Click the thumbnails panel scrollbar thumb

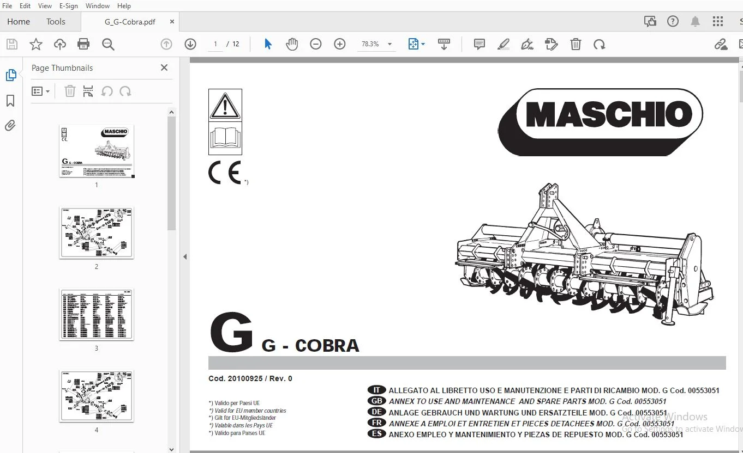pos(171,173)
